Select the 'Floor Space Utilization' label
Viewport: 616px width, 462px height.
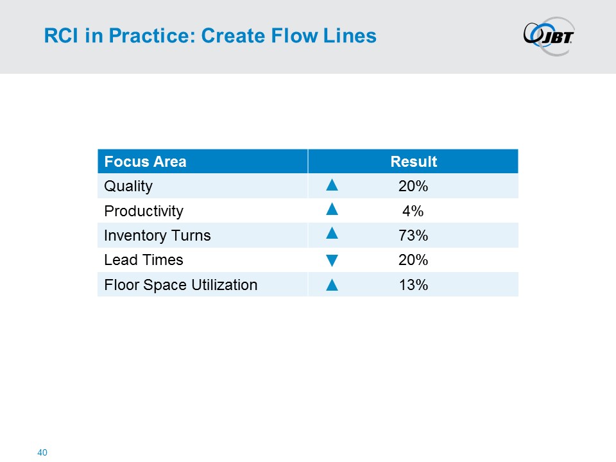point(180,285)
